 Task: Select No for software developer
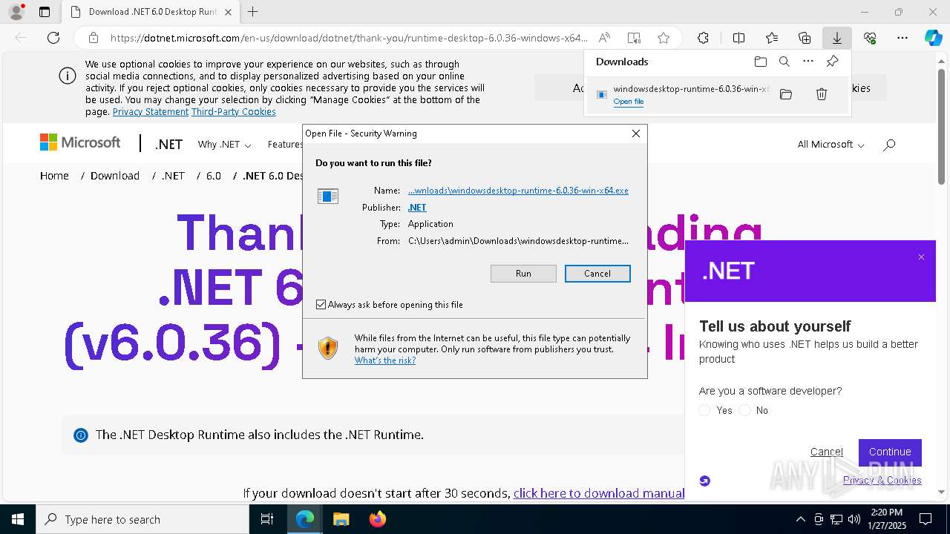coord(744,410)
